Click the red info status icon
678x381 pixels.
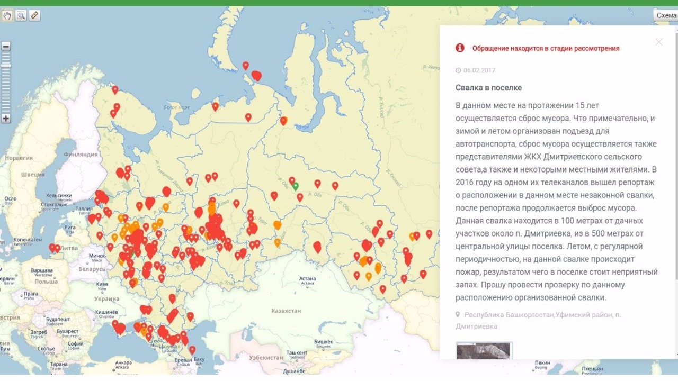pos(460,48)
